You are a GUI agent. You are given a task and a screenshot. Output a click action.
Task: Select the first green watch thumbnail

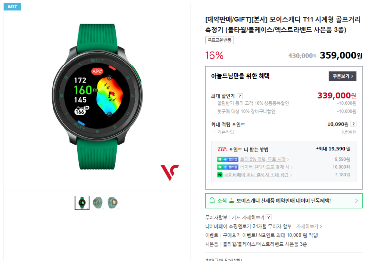point(82,203)
